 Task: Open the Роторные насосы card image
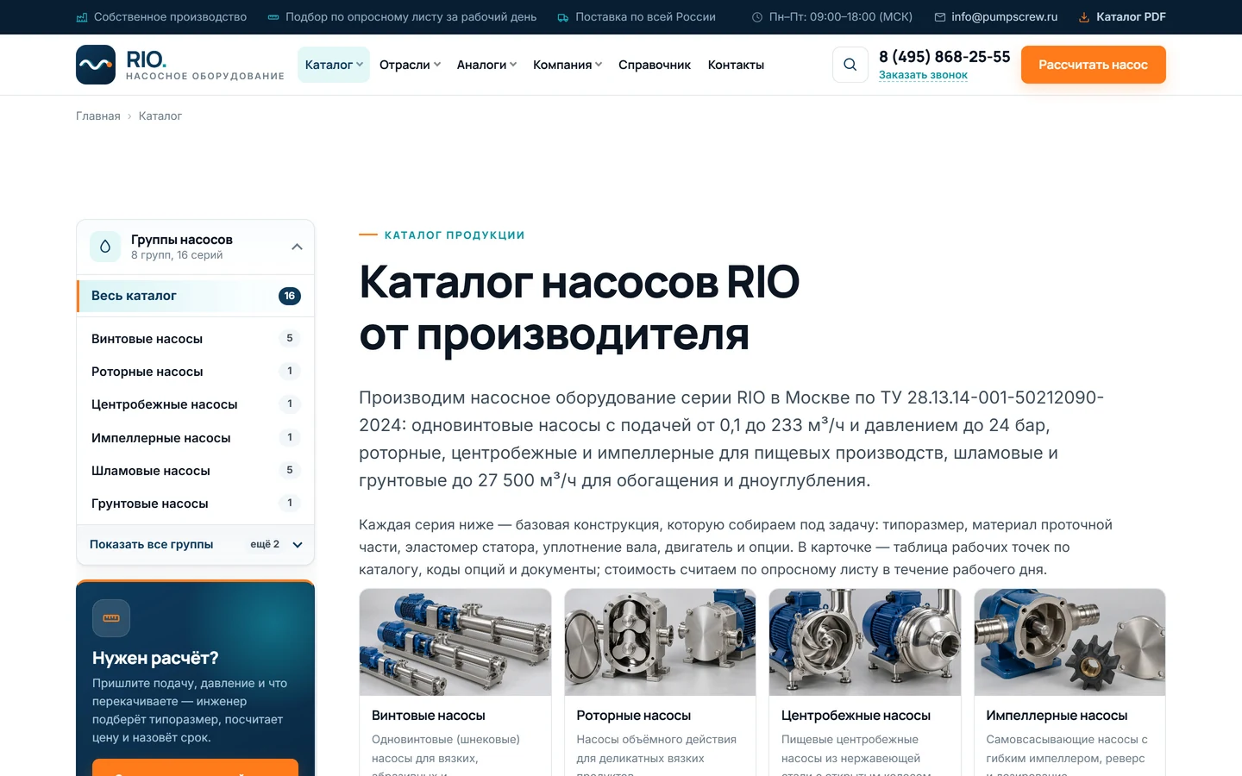click(x=660, y=642)
